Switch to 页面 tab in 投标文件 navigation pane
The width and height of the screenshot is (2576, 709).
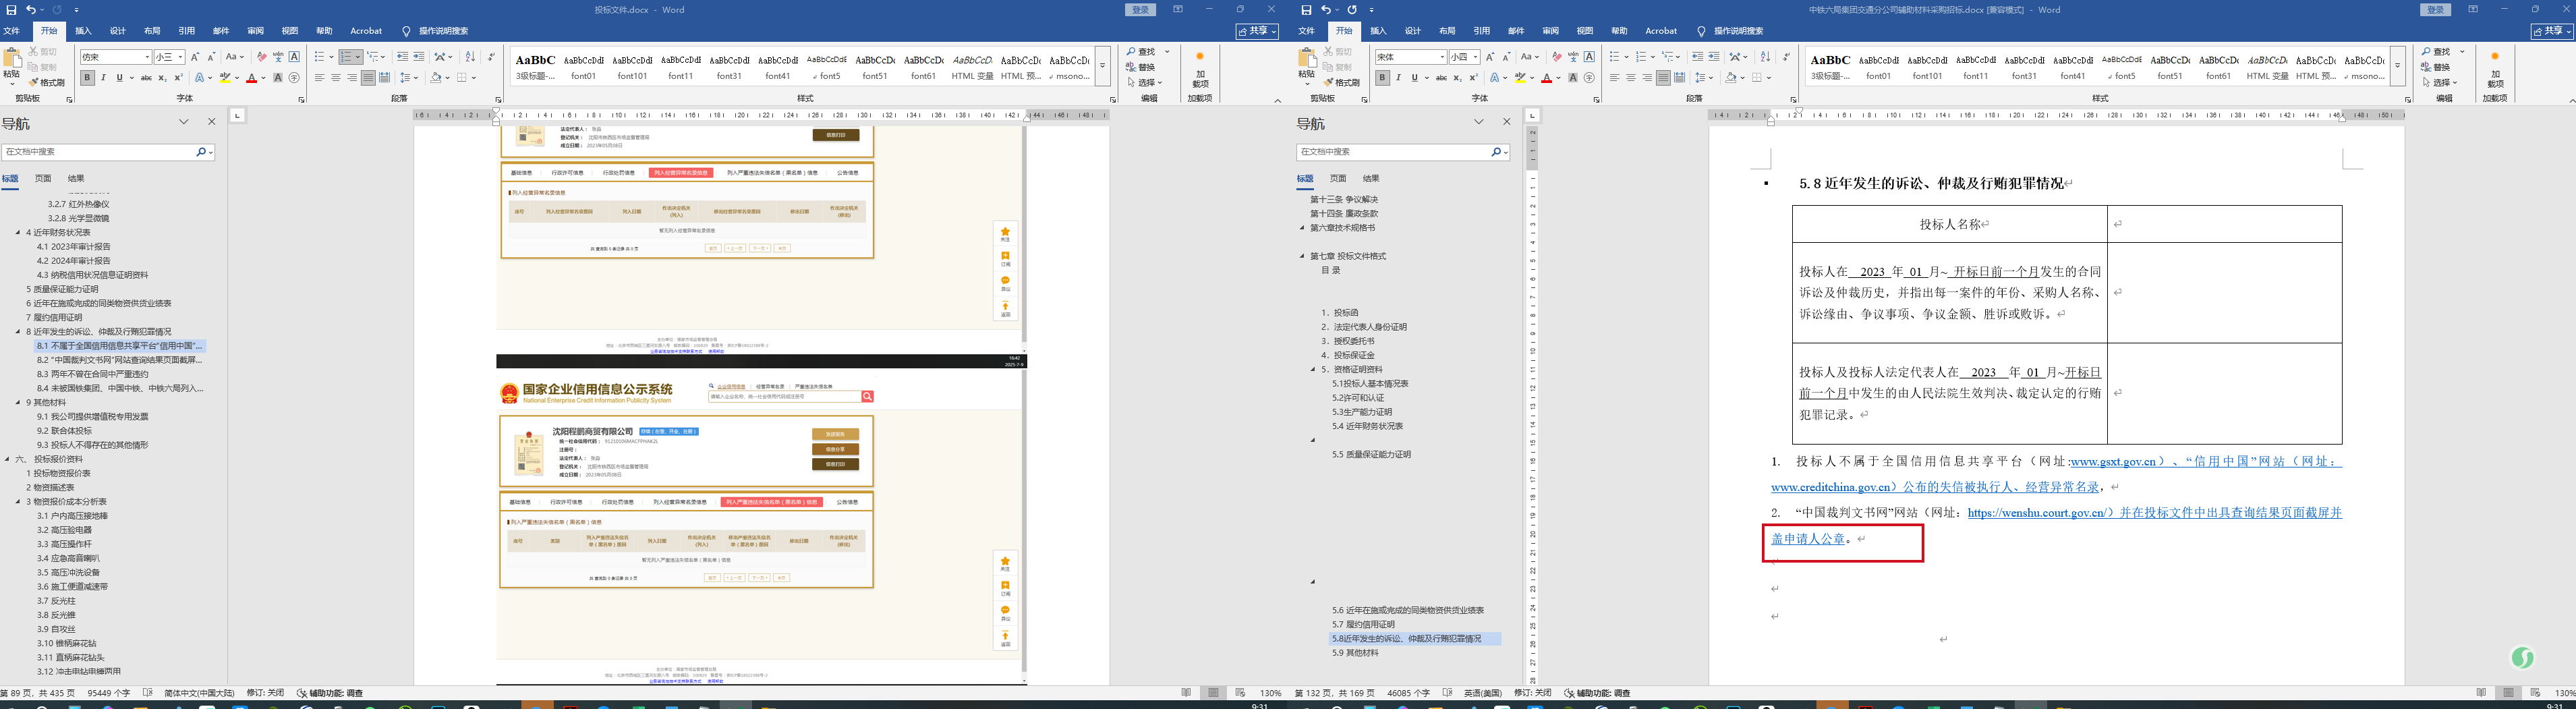tap(43, 179)
